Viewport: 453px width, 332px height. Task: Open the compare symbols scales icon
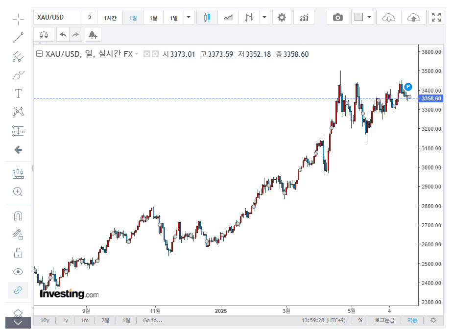[44, 35]
